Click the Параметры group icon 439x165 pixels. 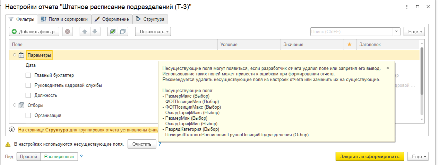[x=21, y=55]
